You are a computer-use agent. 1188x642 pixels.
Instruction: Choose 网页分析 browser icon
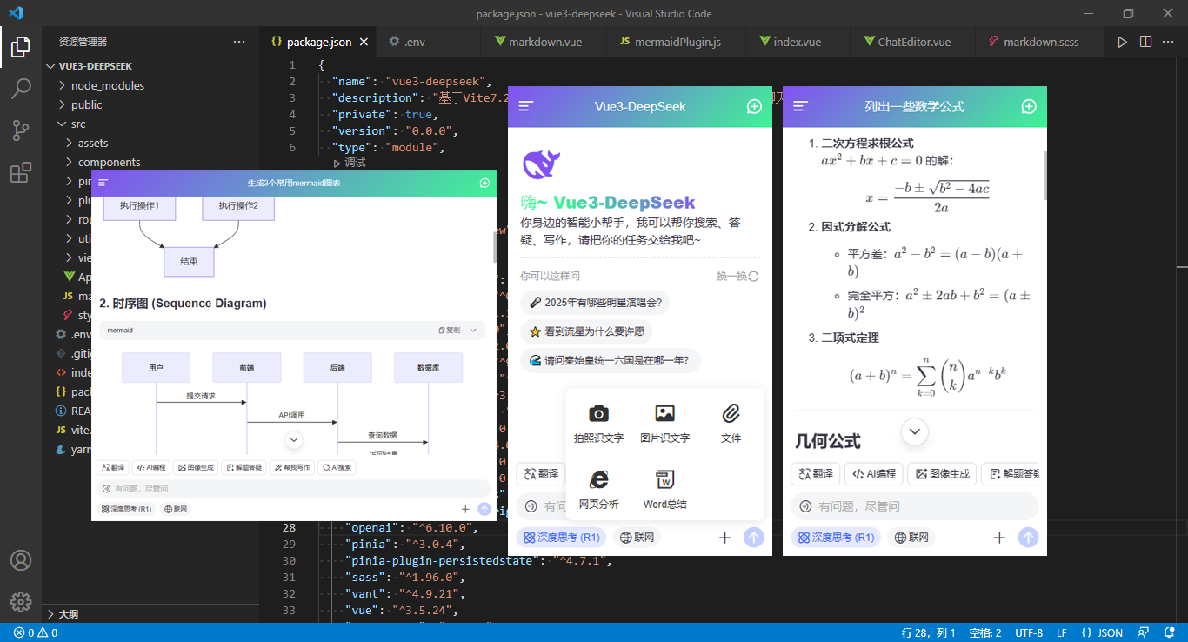click(598, 479)
